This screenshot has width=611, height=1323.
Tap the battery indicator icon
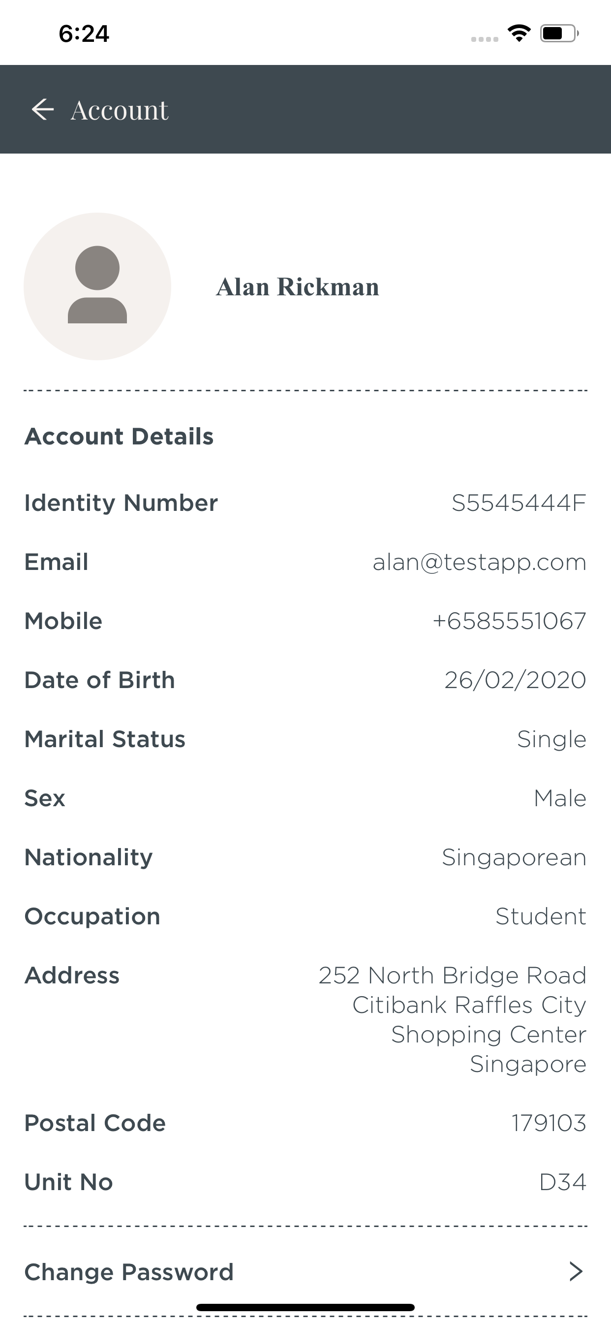[x=559, y=33]
